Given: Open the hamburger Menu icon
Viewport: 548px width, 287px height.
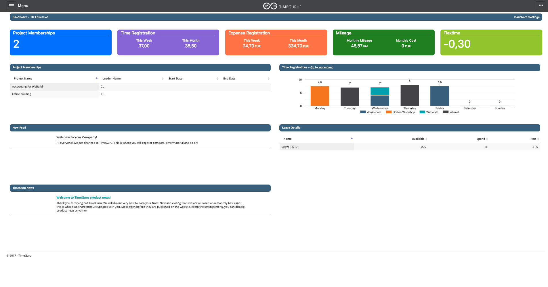Looking at the screenshot, I should tap(11, 6).
